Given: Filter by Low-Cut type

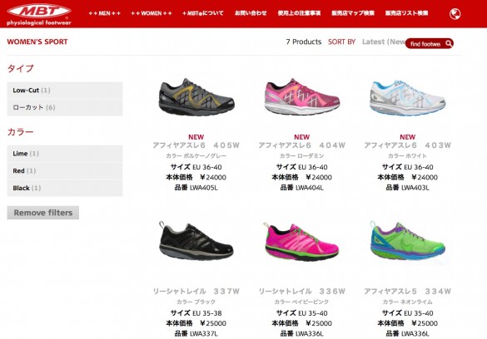Looking at the screenshot, I should pyautogui.click(x=65, y=91).
